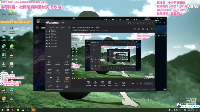
Task: Click the room number 594019 text
Action: coord(98,30)
